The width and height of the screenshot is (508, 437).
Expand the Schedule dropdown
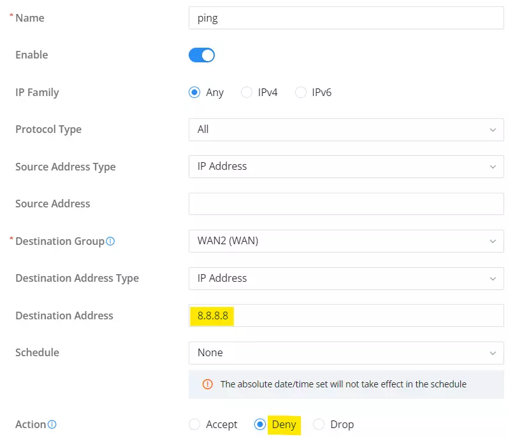tap(346, 353)
